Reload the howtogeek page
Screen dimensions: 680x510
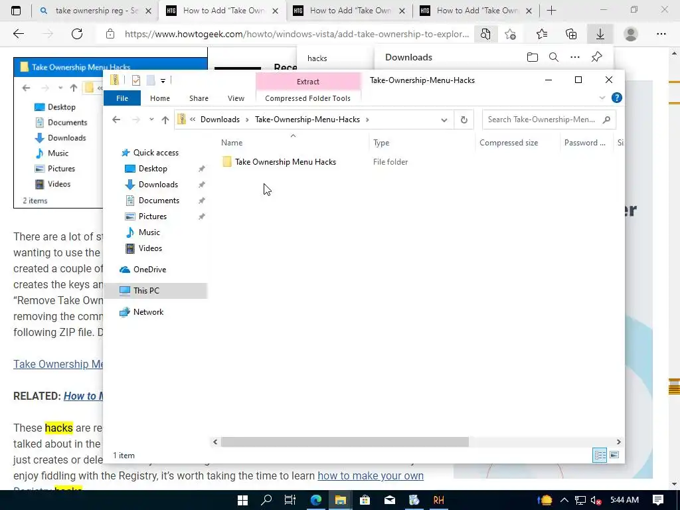[77, 34]
